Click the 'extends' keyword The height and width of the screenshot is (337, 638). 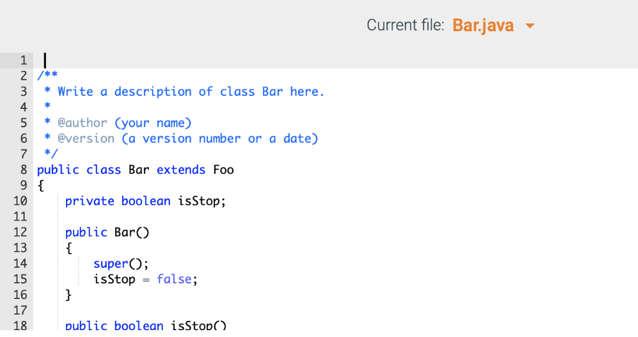[x=181, y=169]
